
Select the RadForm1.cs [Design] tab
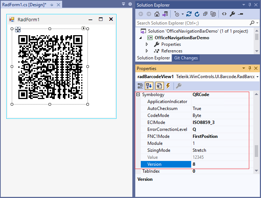[x=24, y=5]
